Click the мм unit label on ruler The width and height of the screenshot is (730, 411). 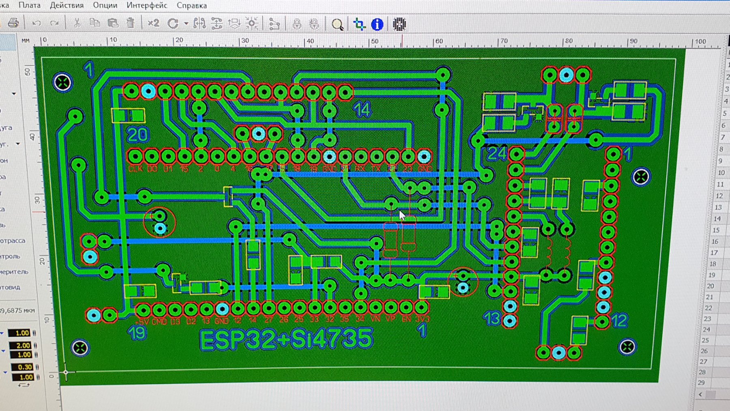click(x=26, y=41)
